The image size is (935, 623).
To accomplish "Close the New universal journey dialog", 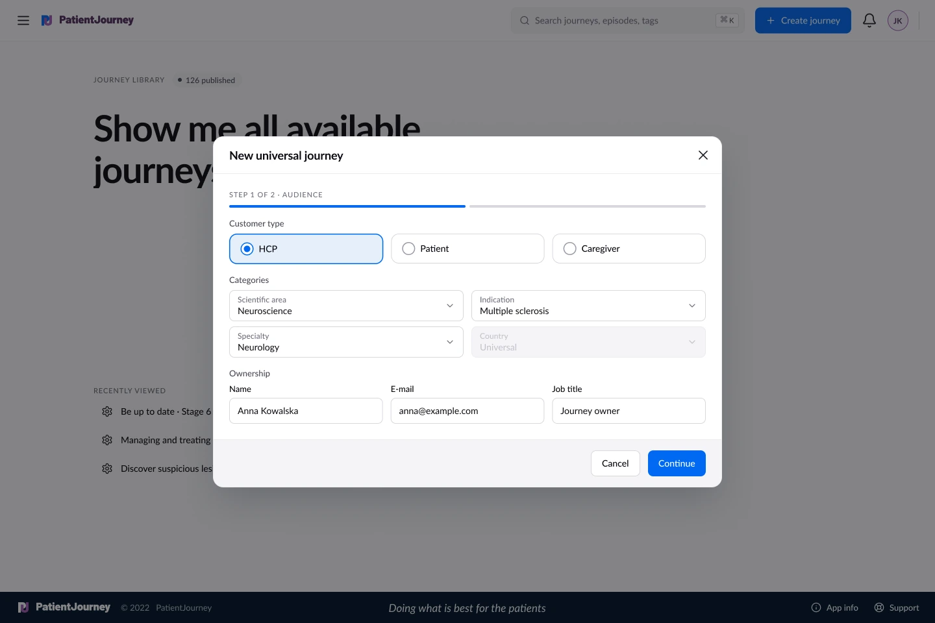I will [x=703, y=155].
